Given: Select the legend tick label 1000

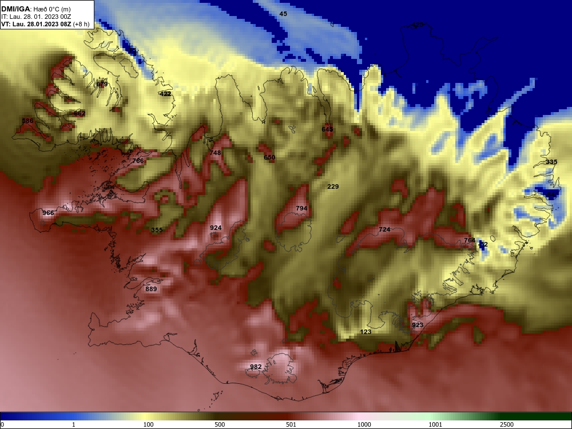Looking at the screenshot, I should [x=364, y=424].
